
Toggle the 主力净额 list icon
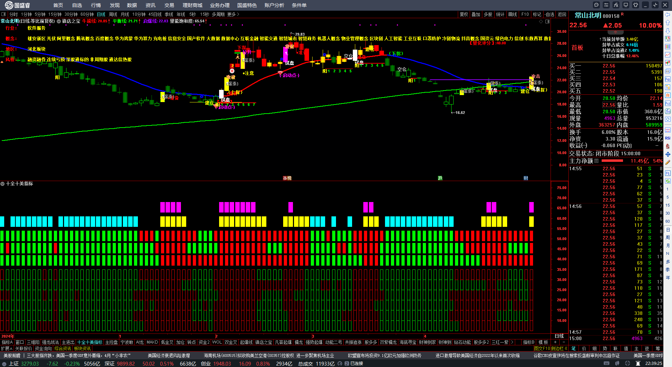pos(596,161)
